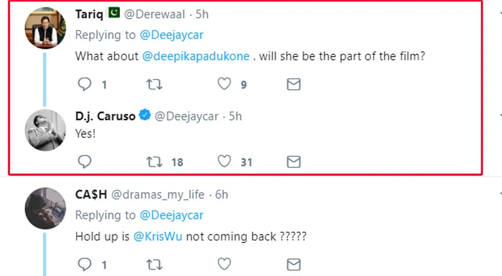Reply to Tariq's tweet about Deepika
Viewport: 502px width, 276px height.
click(85, 84)
